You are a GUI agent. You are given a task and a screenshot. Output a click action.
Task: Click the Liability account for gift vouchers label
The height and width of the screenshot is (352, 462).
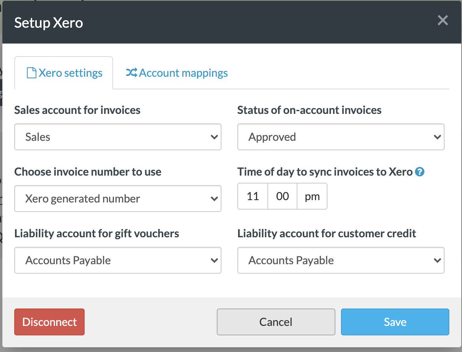[97, 234]
